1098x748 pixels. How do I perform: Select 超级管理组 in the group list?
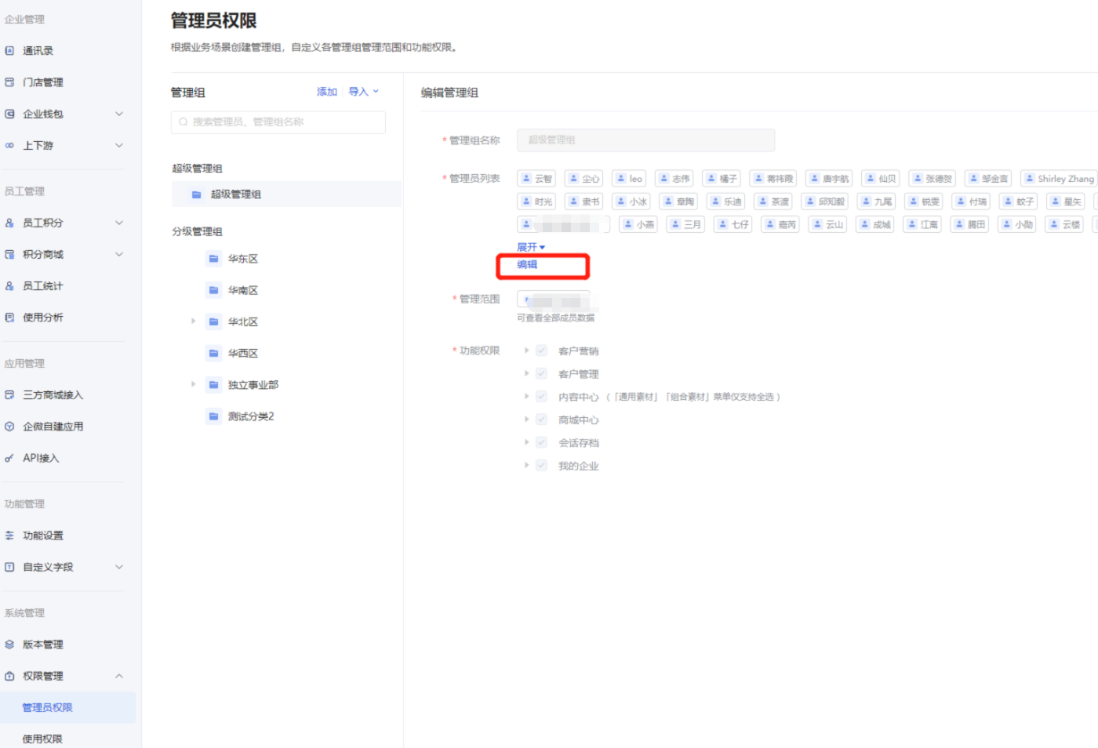coord(286,194)
